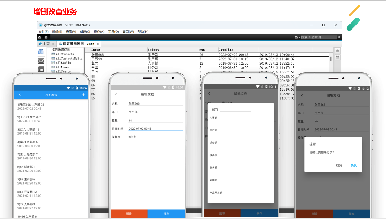Select the AllEMails view in tree

point(63,63)
